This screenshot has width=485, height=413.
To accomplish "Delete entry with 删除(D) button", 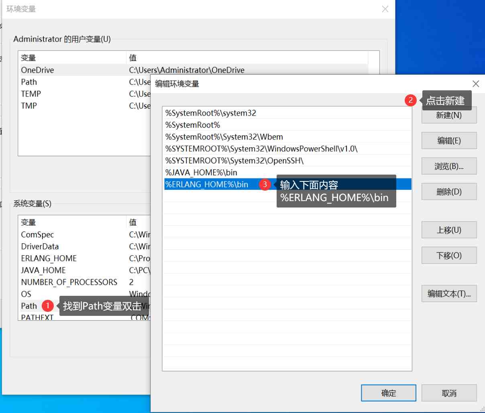I will click(449, 192).
